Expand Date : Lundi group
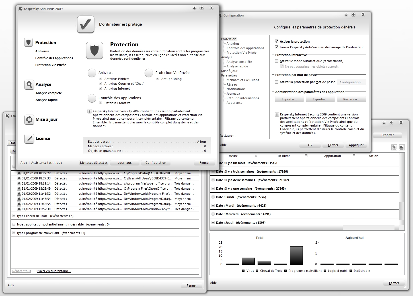The height and width of the screenshot is (296, 413). click(x=213, y=197)
